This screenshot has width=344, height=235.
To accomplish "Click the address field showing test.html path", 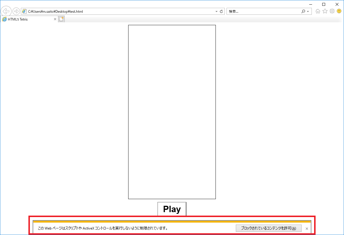I will [116, 12].
